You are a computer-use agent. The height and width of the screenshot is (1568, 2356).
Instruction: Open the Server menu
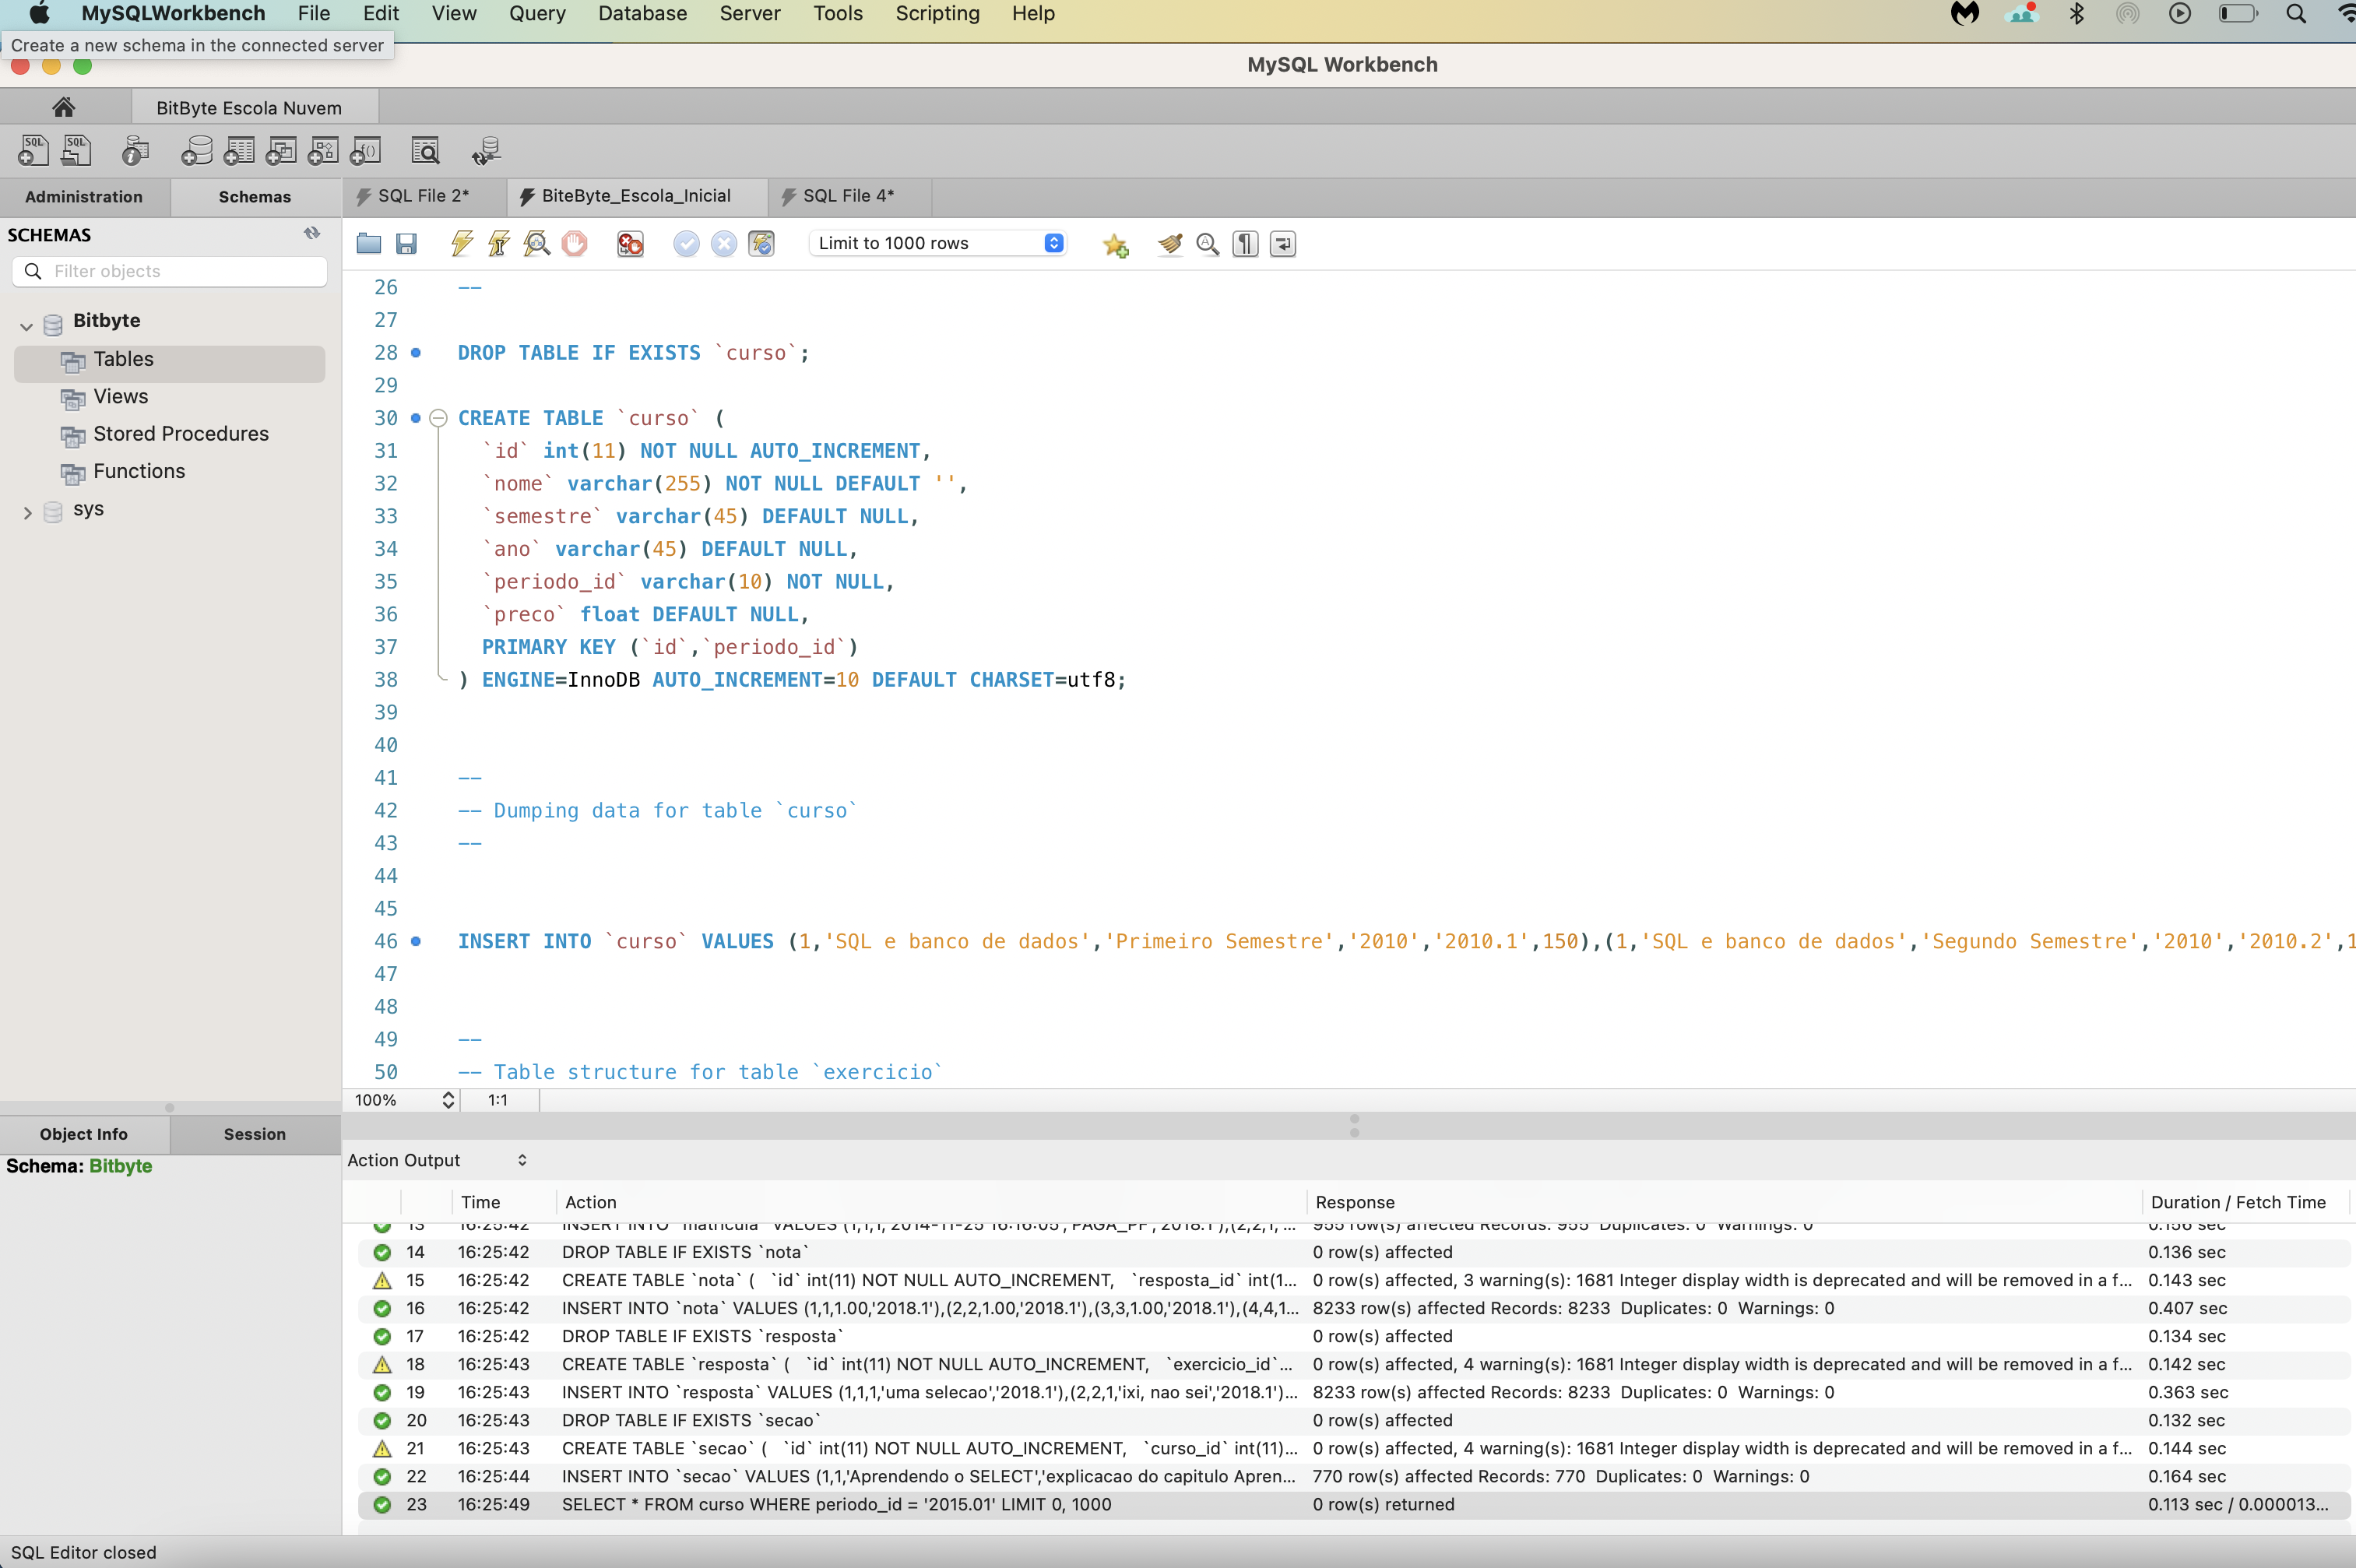click(750, 14)
